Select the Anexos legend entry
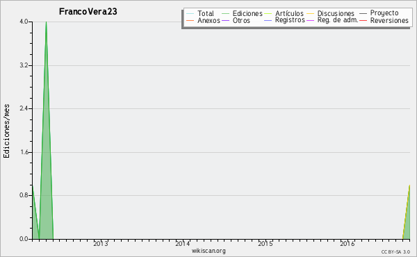Screen dimensions: 417x257 [x=203, y=20]
